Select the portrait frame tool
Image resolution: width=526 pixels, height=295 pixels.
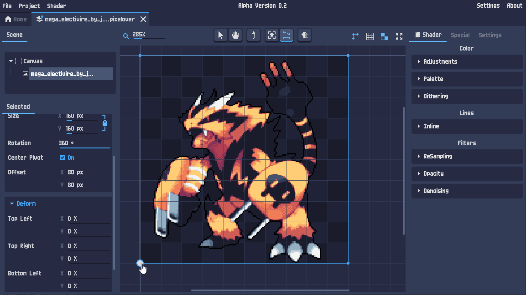272,35
